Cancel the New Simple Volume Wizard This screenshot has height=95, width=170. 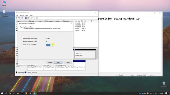click(68, 62)
